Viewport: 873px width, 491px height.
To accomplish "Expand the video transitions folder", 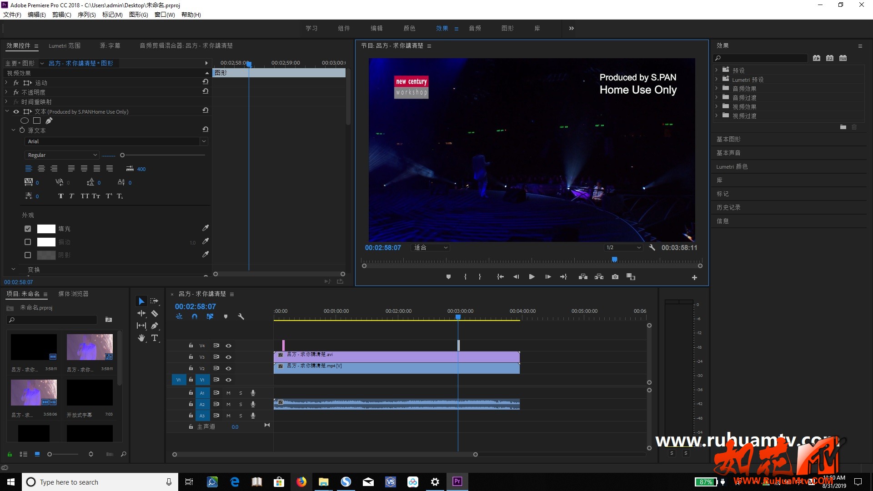I will coord(717,115).
